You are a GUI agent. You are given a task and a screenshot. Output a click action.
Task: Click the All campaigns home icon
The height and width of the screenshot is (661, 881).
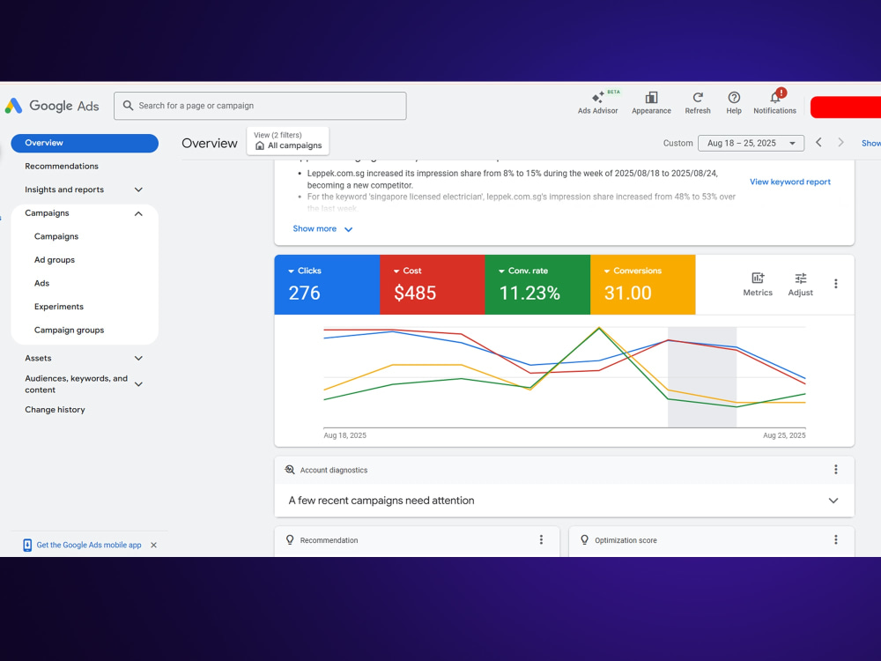(x=260, y=145)
